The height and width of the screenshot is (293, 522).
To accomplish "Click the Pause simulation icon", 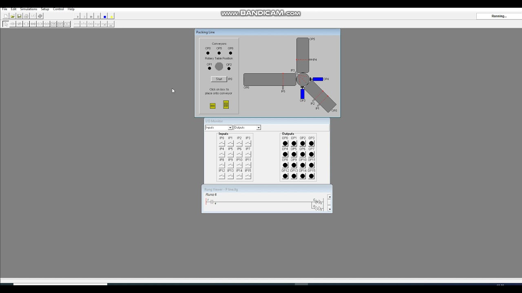I will pos(98,16).
